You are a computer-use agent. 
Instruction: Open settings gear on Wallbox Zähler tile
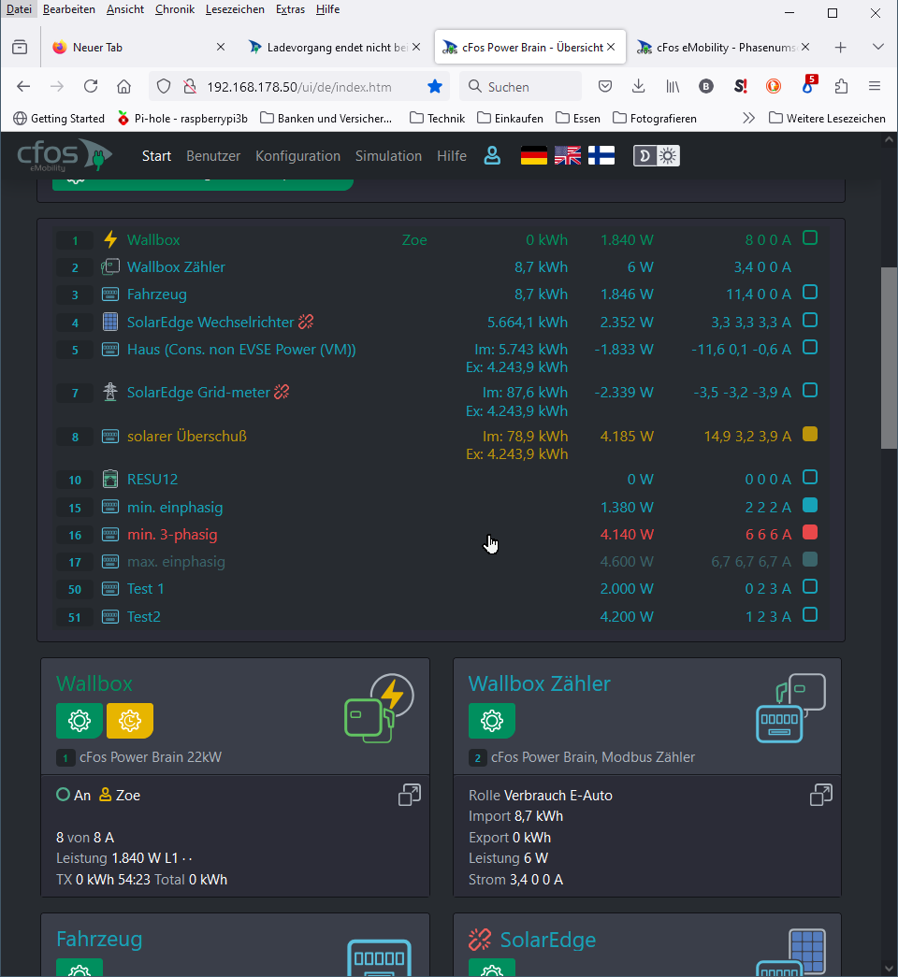(x=492, y=721)
